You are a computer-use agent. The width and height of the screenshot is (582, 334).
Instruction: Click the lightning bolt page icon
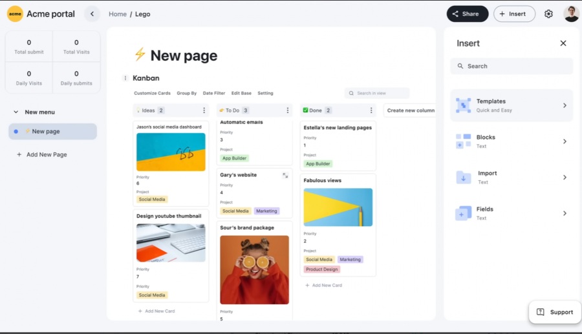click(140, 54)
